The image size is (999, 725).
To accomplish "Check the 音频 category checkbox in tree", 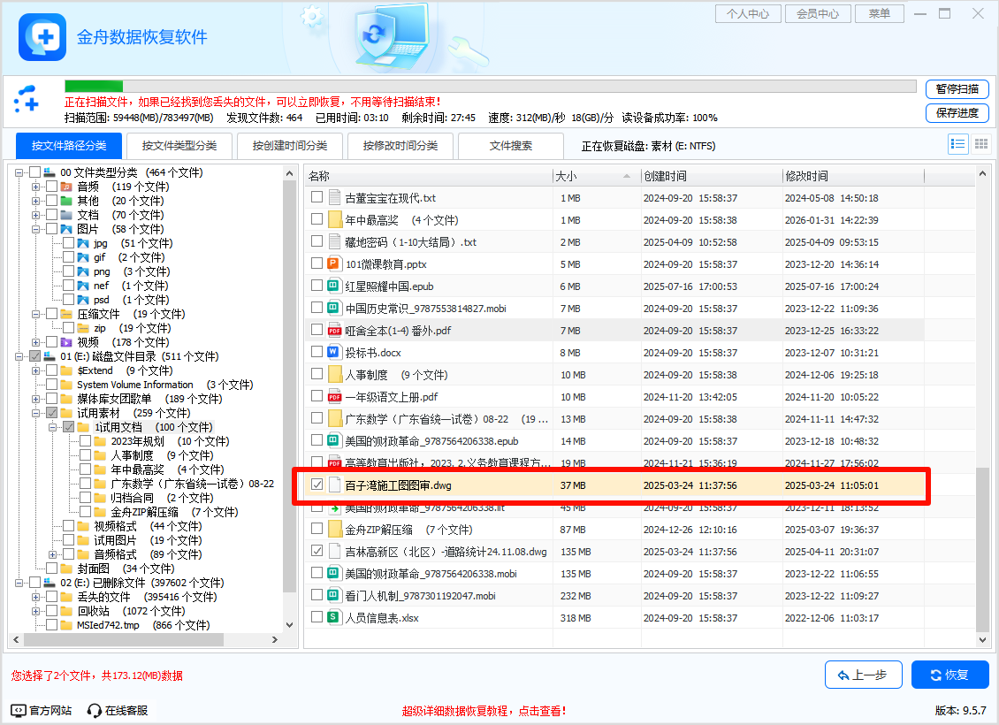I will click(51, 186).
